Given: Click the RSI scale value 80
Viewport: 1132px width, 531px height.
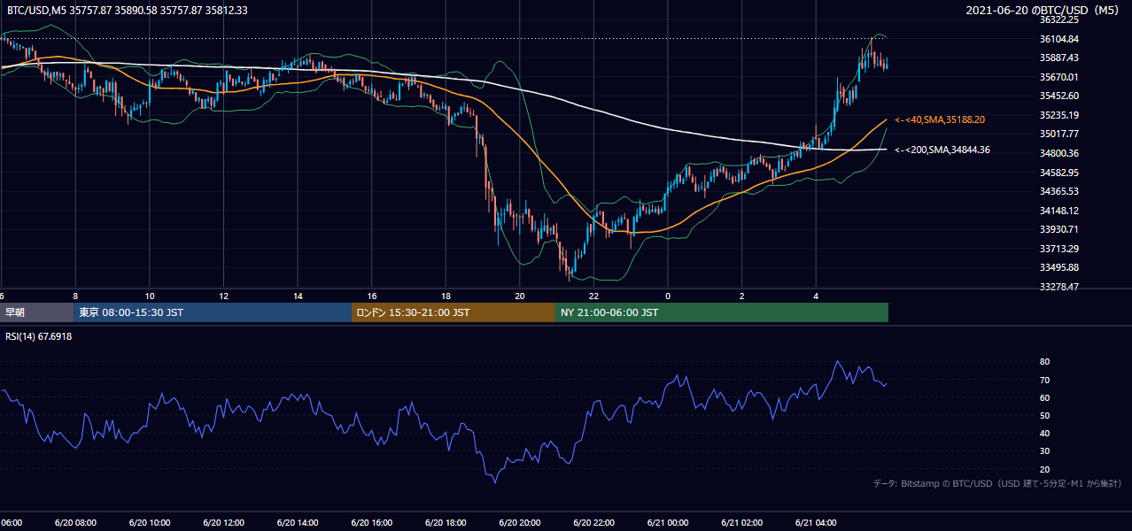Looking at the screenshot, I should pyautogui.click(x=1045, y=362).
